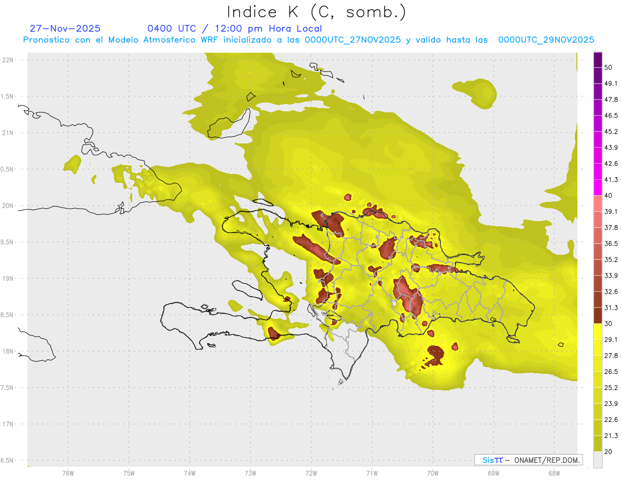Click the longitude axis label "76W"
The width and height of the screenshot is (622, 480).
[68, 473]
